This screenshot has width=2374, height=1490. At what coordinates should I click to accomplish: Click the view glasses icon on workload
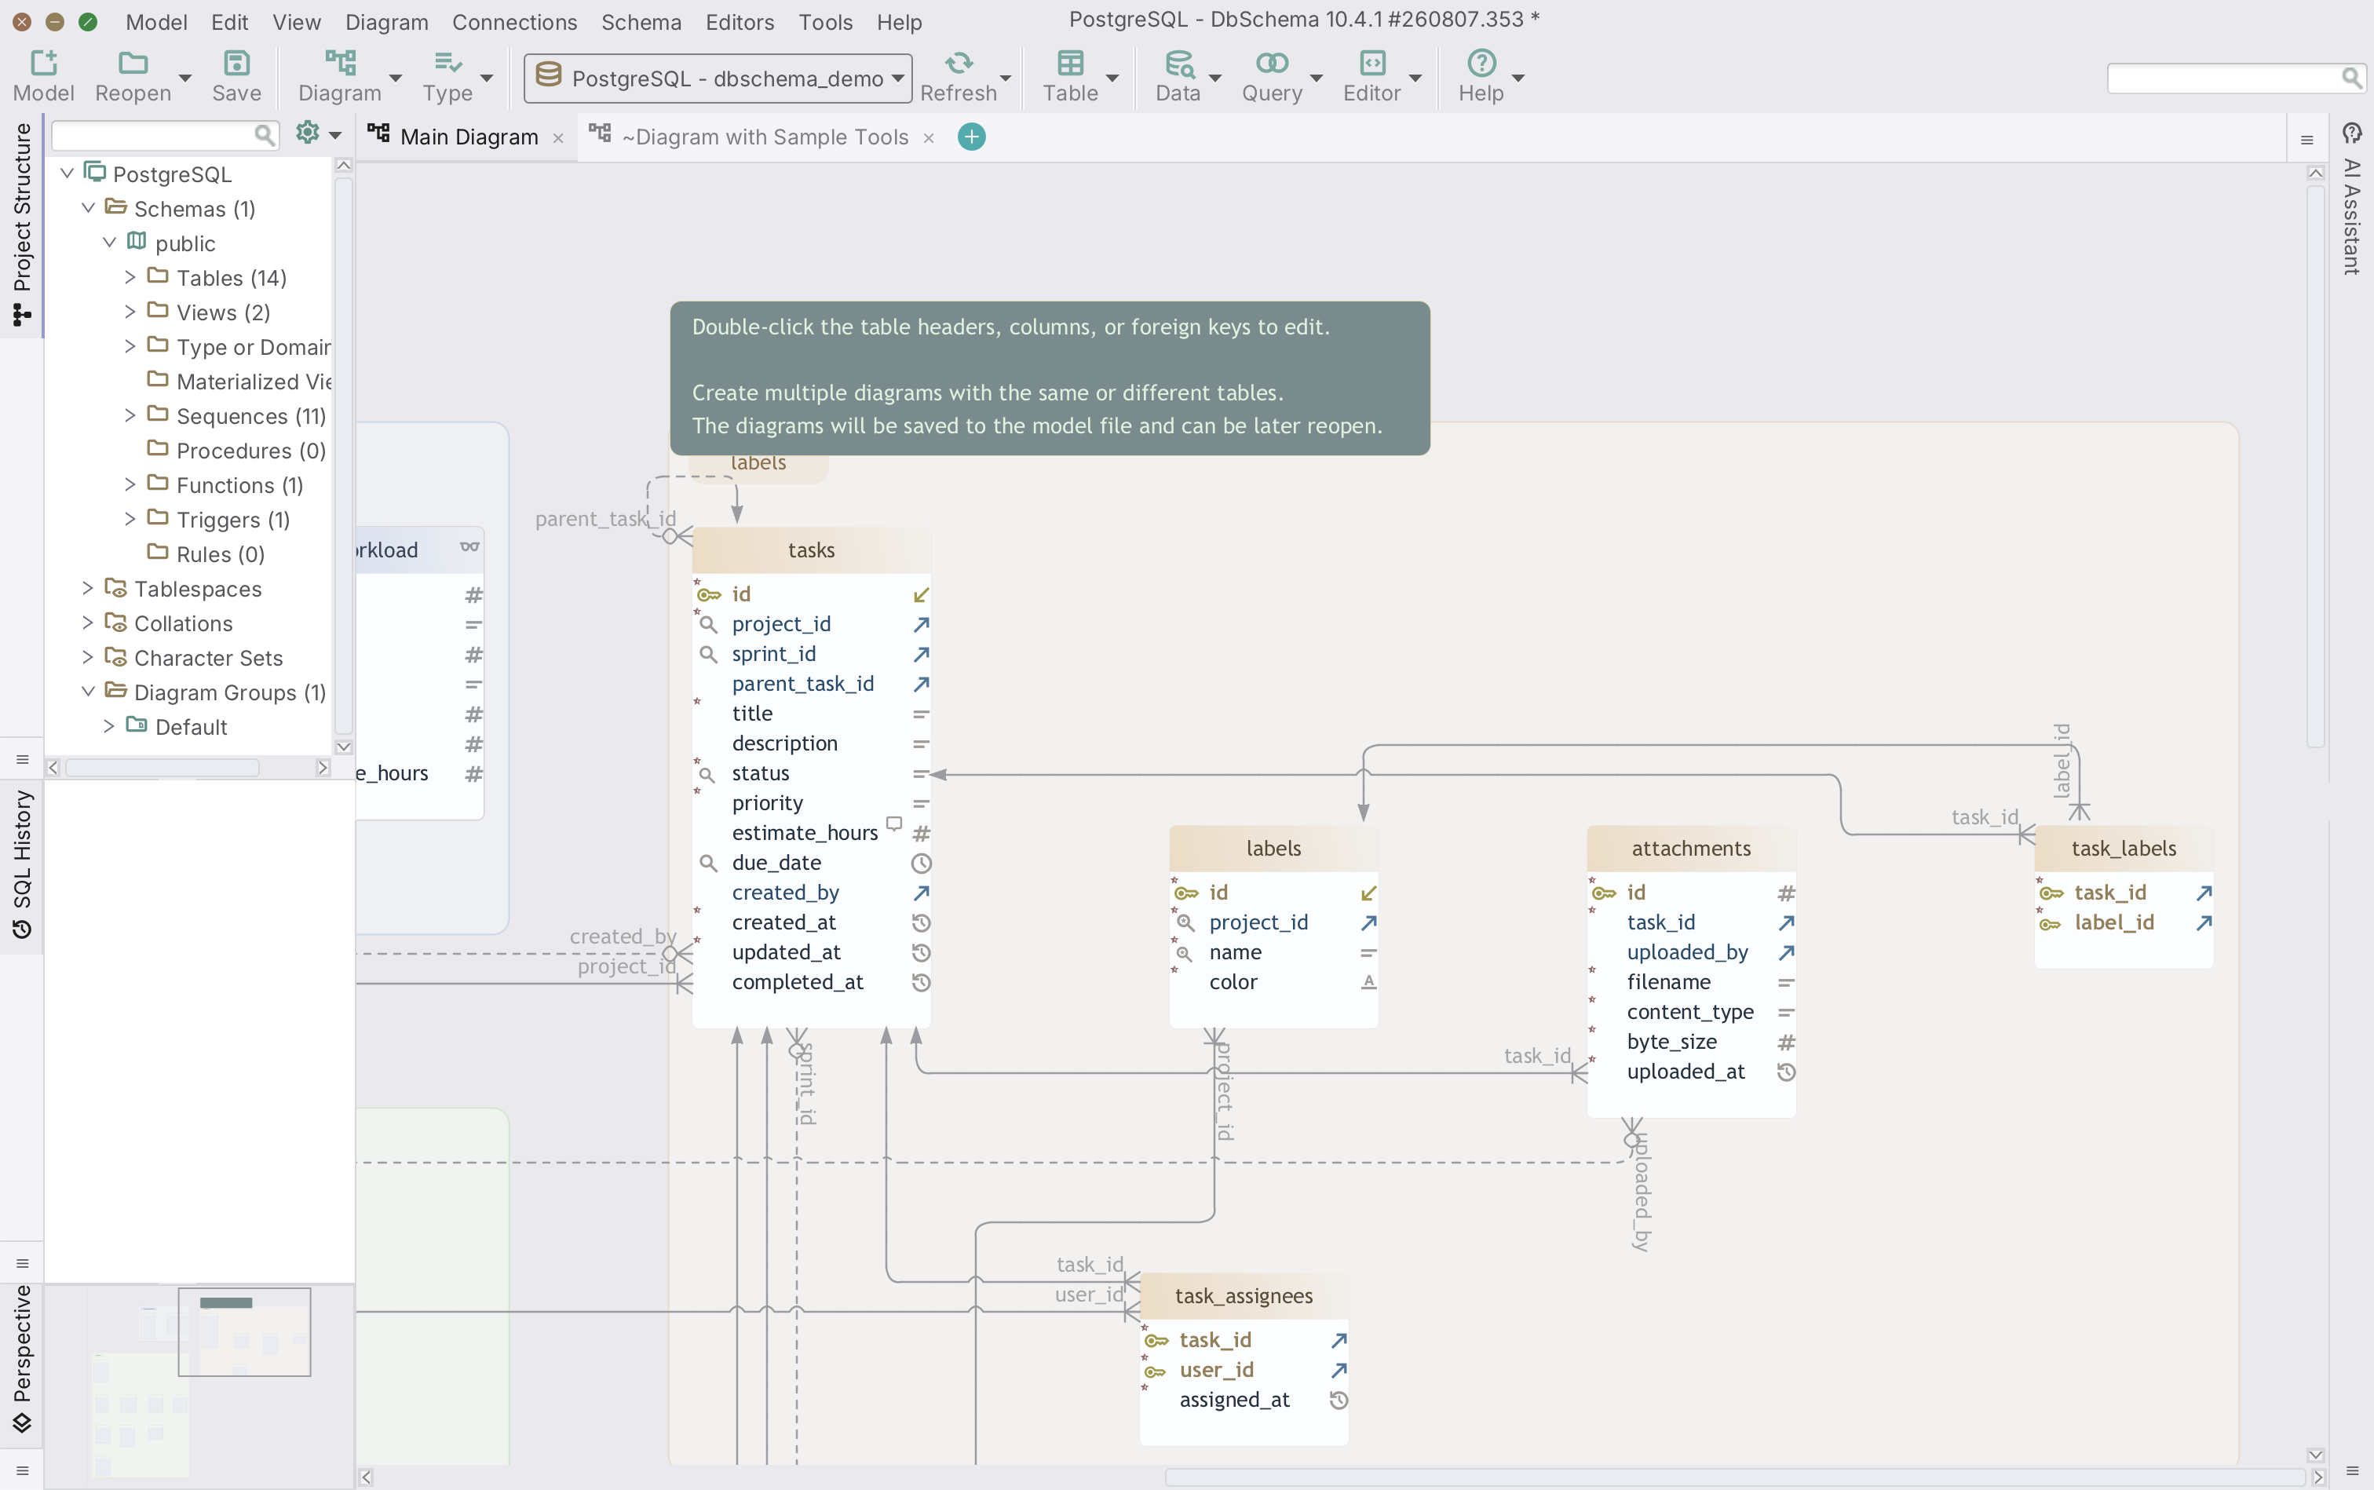(470, 547)
